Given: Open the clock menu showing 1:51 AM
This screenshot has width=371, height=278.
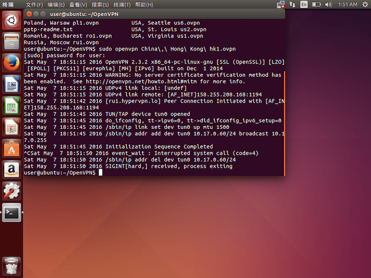Looking at the screenshot, I should [x=347, y=5].
